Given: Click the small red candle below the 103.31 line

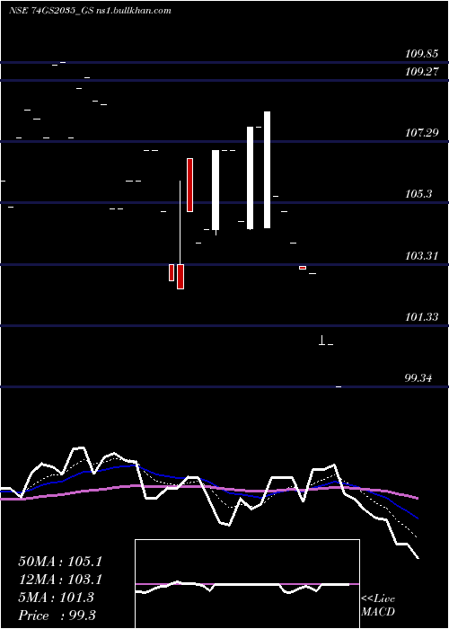Looking at the screenshot, I should 303,268.
